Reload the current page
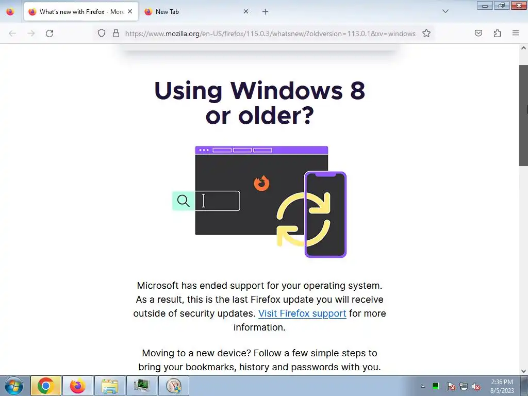The image size is (528, 396). (49, 34)
